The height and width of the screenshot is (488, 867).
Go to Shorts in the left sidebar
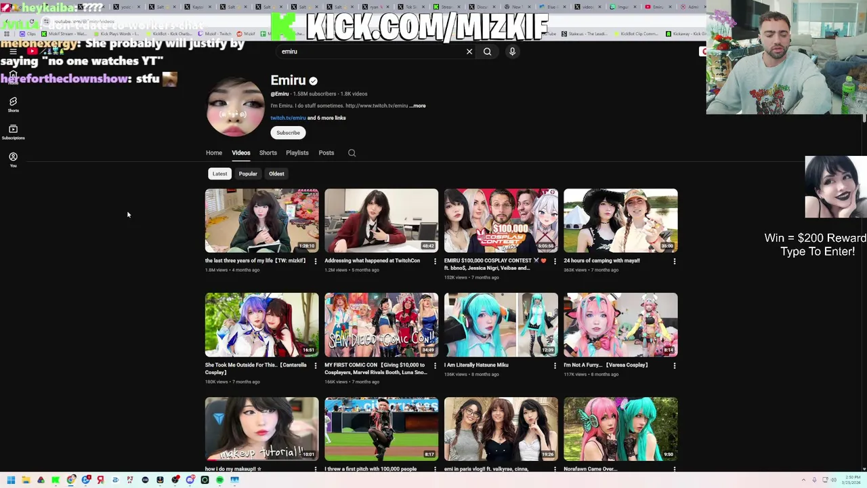tap(13, 104)
